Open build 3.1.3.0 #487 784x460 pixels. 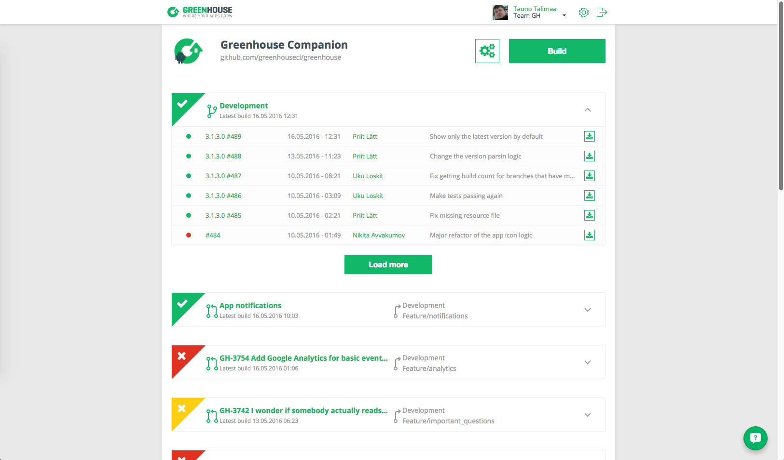click(x=223, y=176)
